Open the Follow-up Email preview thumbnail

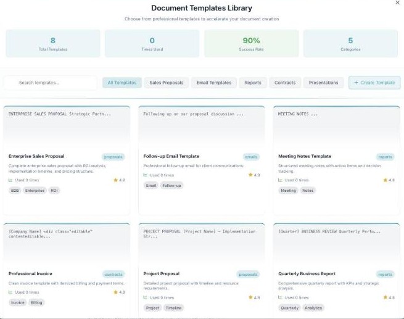tap(202, 126)
